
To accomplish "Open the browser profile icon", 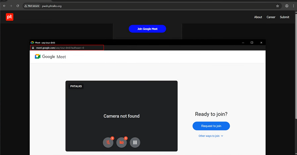I will pyautogui.click(x=287, y=6).
